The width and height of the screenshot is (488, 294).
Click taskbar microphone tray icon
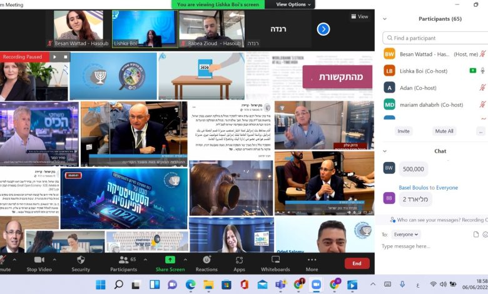click(x=402, y=284)
